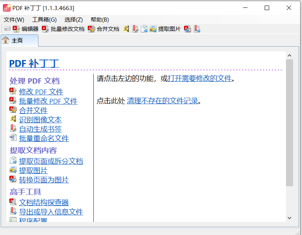Open the 提取页面或拆分文档 link
302x235 pixels.
pos(51,161)
